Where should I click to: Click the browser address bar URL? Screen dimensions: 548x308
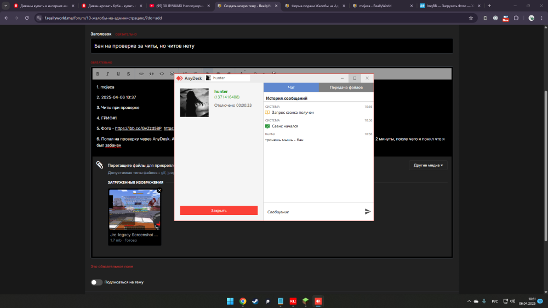pos(103,18)
